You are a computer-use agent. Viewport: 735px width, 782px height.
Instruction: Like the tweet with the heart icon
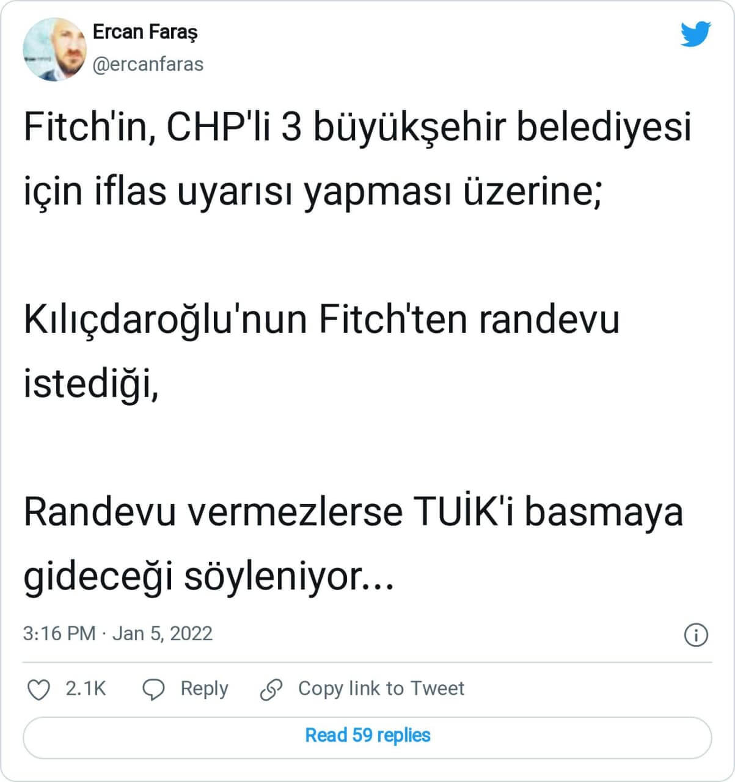pos(39,690)
